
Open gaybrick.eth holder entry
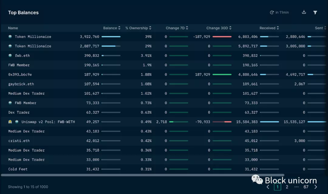(x=21, y=84)
